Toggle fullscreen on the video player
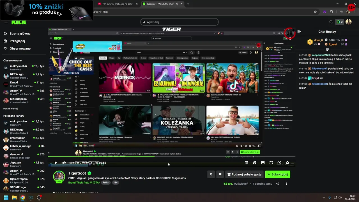359x202 pixels. (271, 163)
